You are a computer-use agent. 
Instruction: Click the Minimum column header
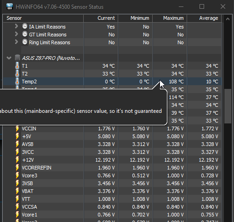135,18
